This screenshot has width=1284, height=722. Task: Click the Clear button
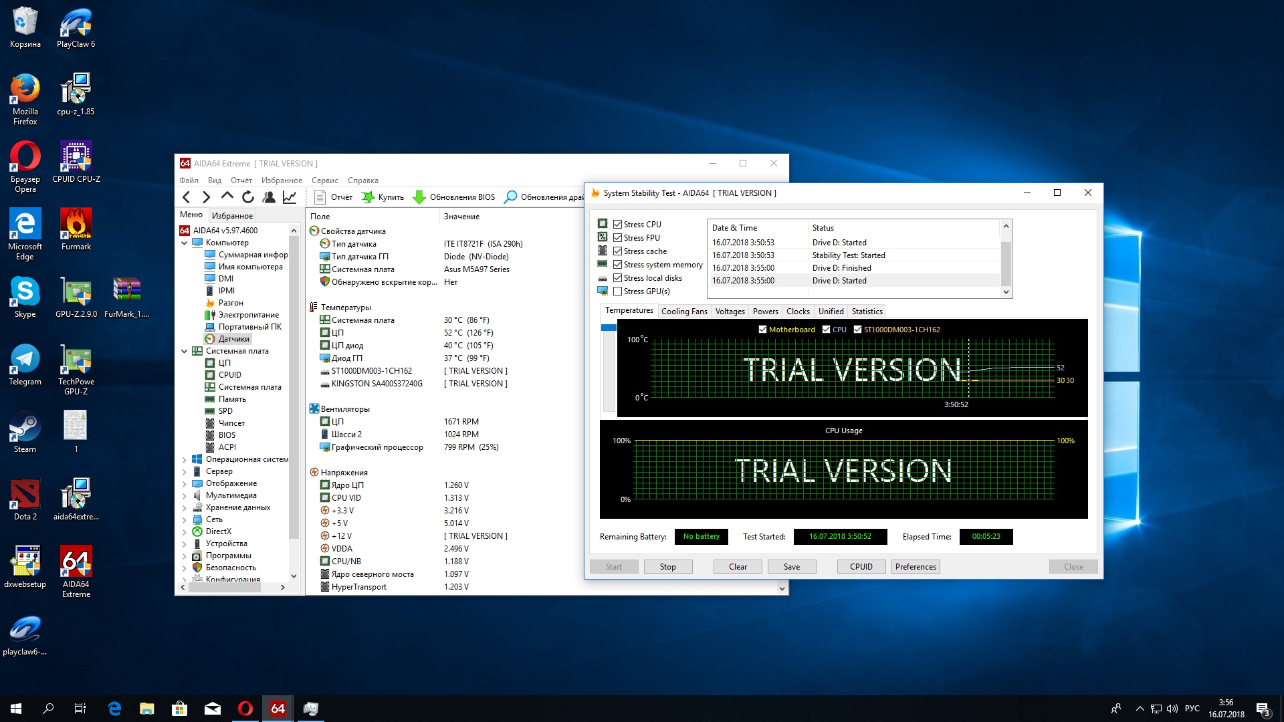click(738, 567)
